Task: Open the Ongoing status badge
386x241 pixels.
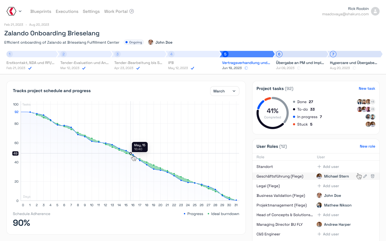Action: coord(134,42)
